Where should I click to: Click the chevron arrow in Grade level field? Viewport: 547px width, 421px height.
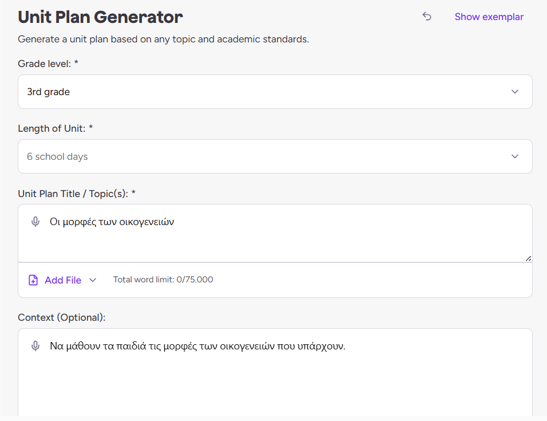point(515,92)
